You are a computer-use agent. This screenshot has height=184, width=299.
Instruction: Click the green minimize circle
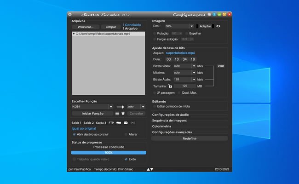click(x=219, y=15)
